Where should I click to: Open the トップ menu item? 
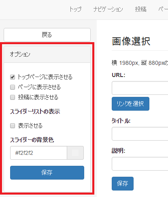point(75,9)
